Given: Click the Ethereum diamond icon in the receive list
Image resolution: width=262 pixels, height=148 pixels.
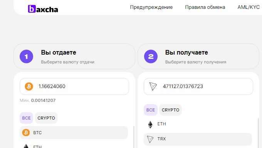Looking at the screenshot, I should [x=150, y=125].
